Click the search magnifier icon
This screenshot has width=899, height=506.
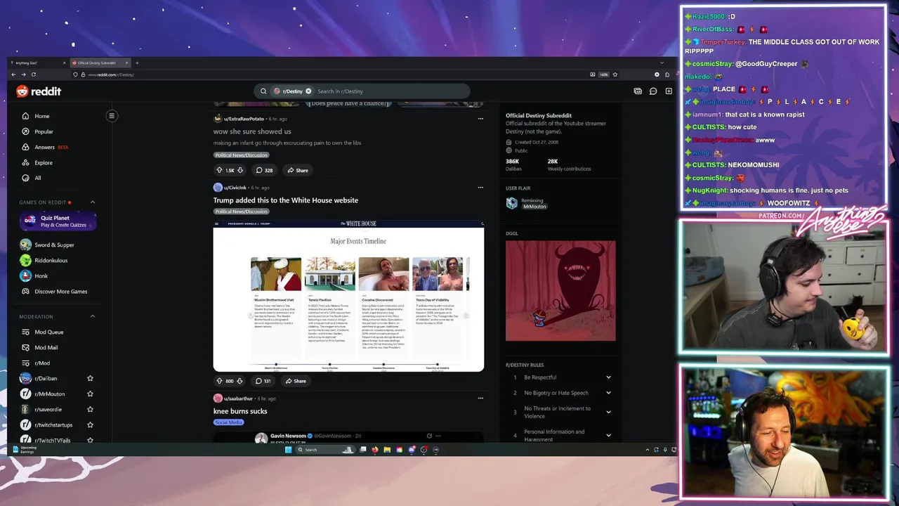tap(263, 91)
